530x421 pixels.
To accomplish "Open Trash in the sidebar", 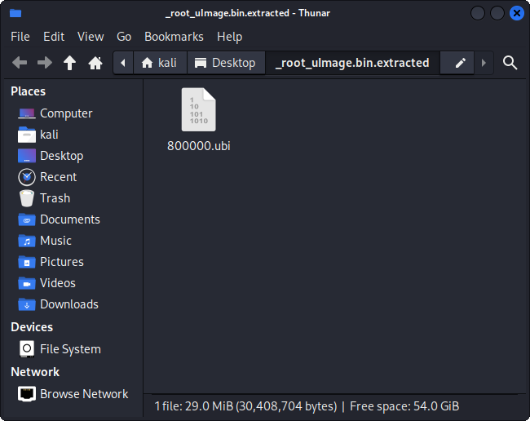I will [55, 198].
